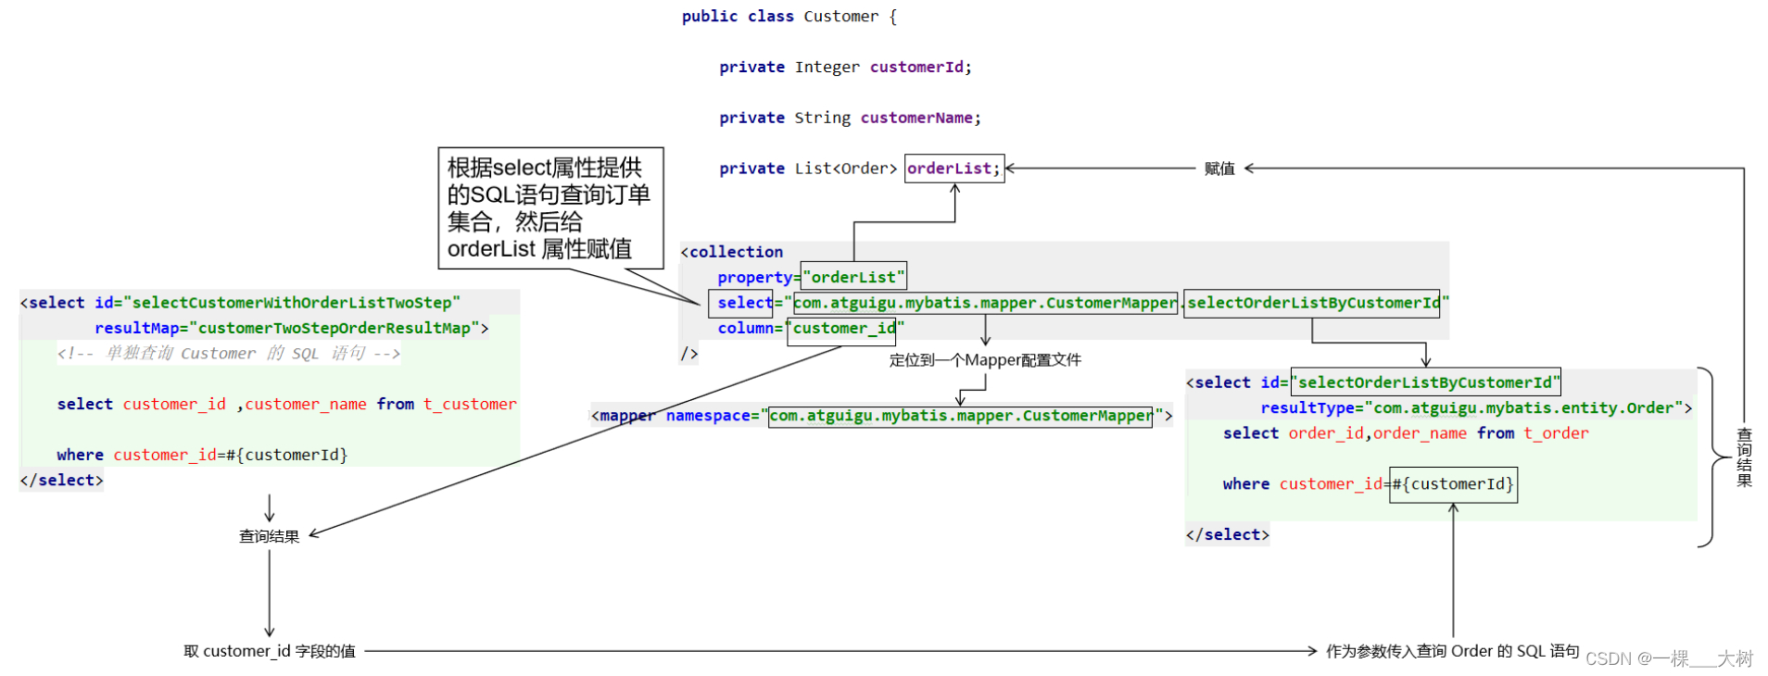The width and height of the screenshot is (1768, 676).
Task: Click the '<mapper namespace=' tag line
Action: (x=881, y=416)
